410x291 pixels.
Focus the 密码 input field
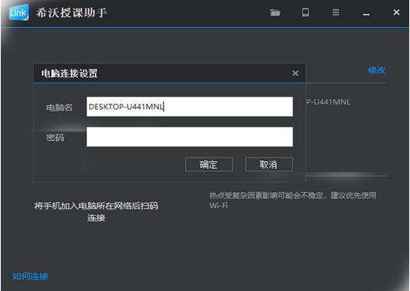[x=190, y=137]
